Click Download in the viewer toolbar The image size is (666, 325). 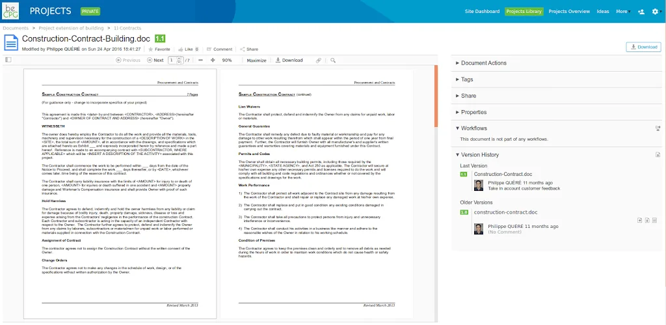(289, 61)
